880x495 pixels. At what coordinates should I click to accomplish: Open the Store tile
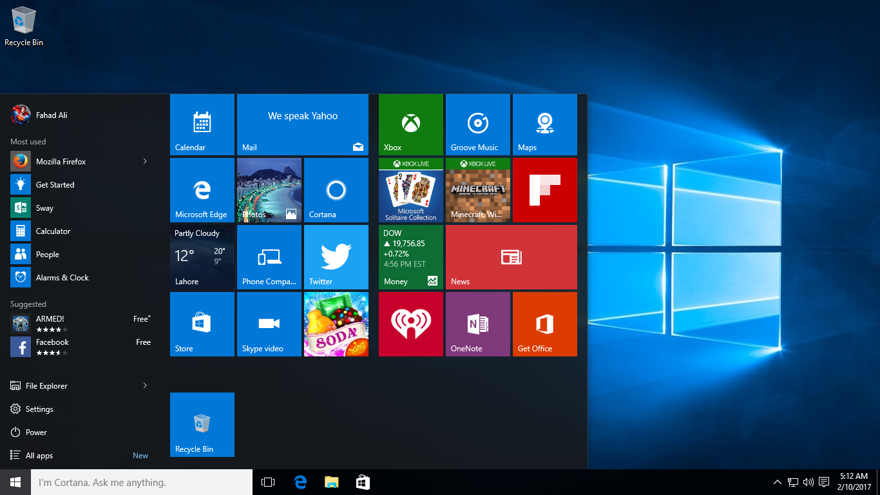[202, 324]
